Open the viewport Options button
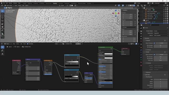169x95 pixels. click(x=136, y=8)
